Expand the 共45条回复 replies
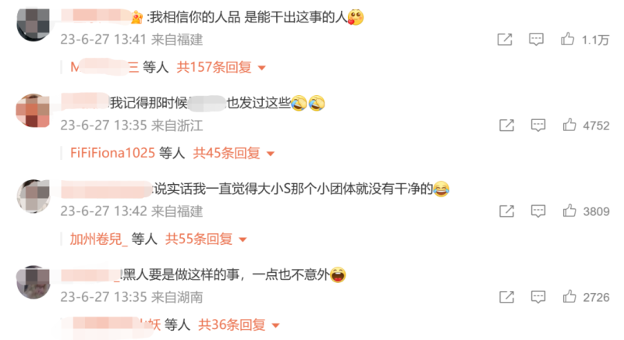 pos(233,153)
